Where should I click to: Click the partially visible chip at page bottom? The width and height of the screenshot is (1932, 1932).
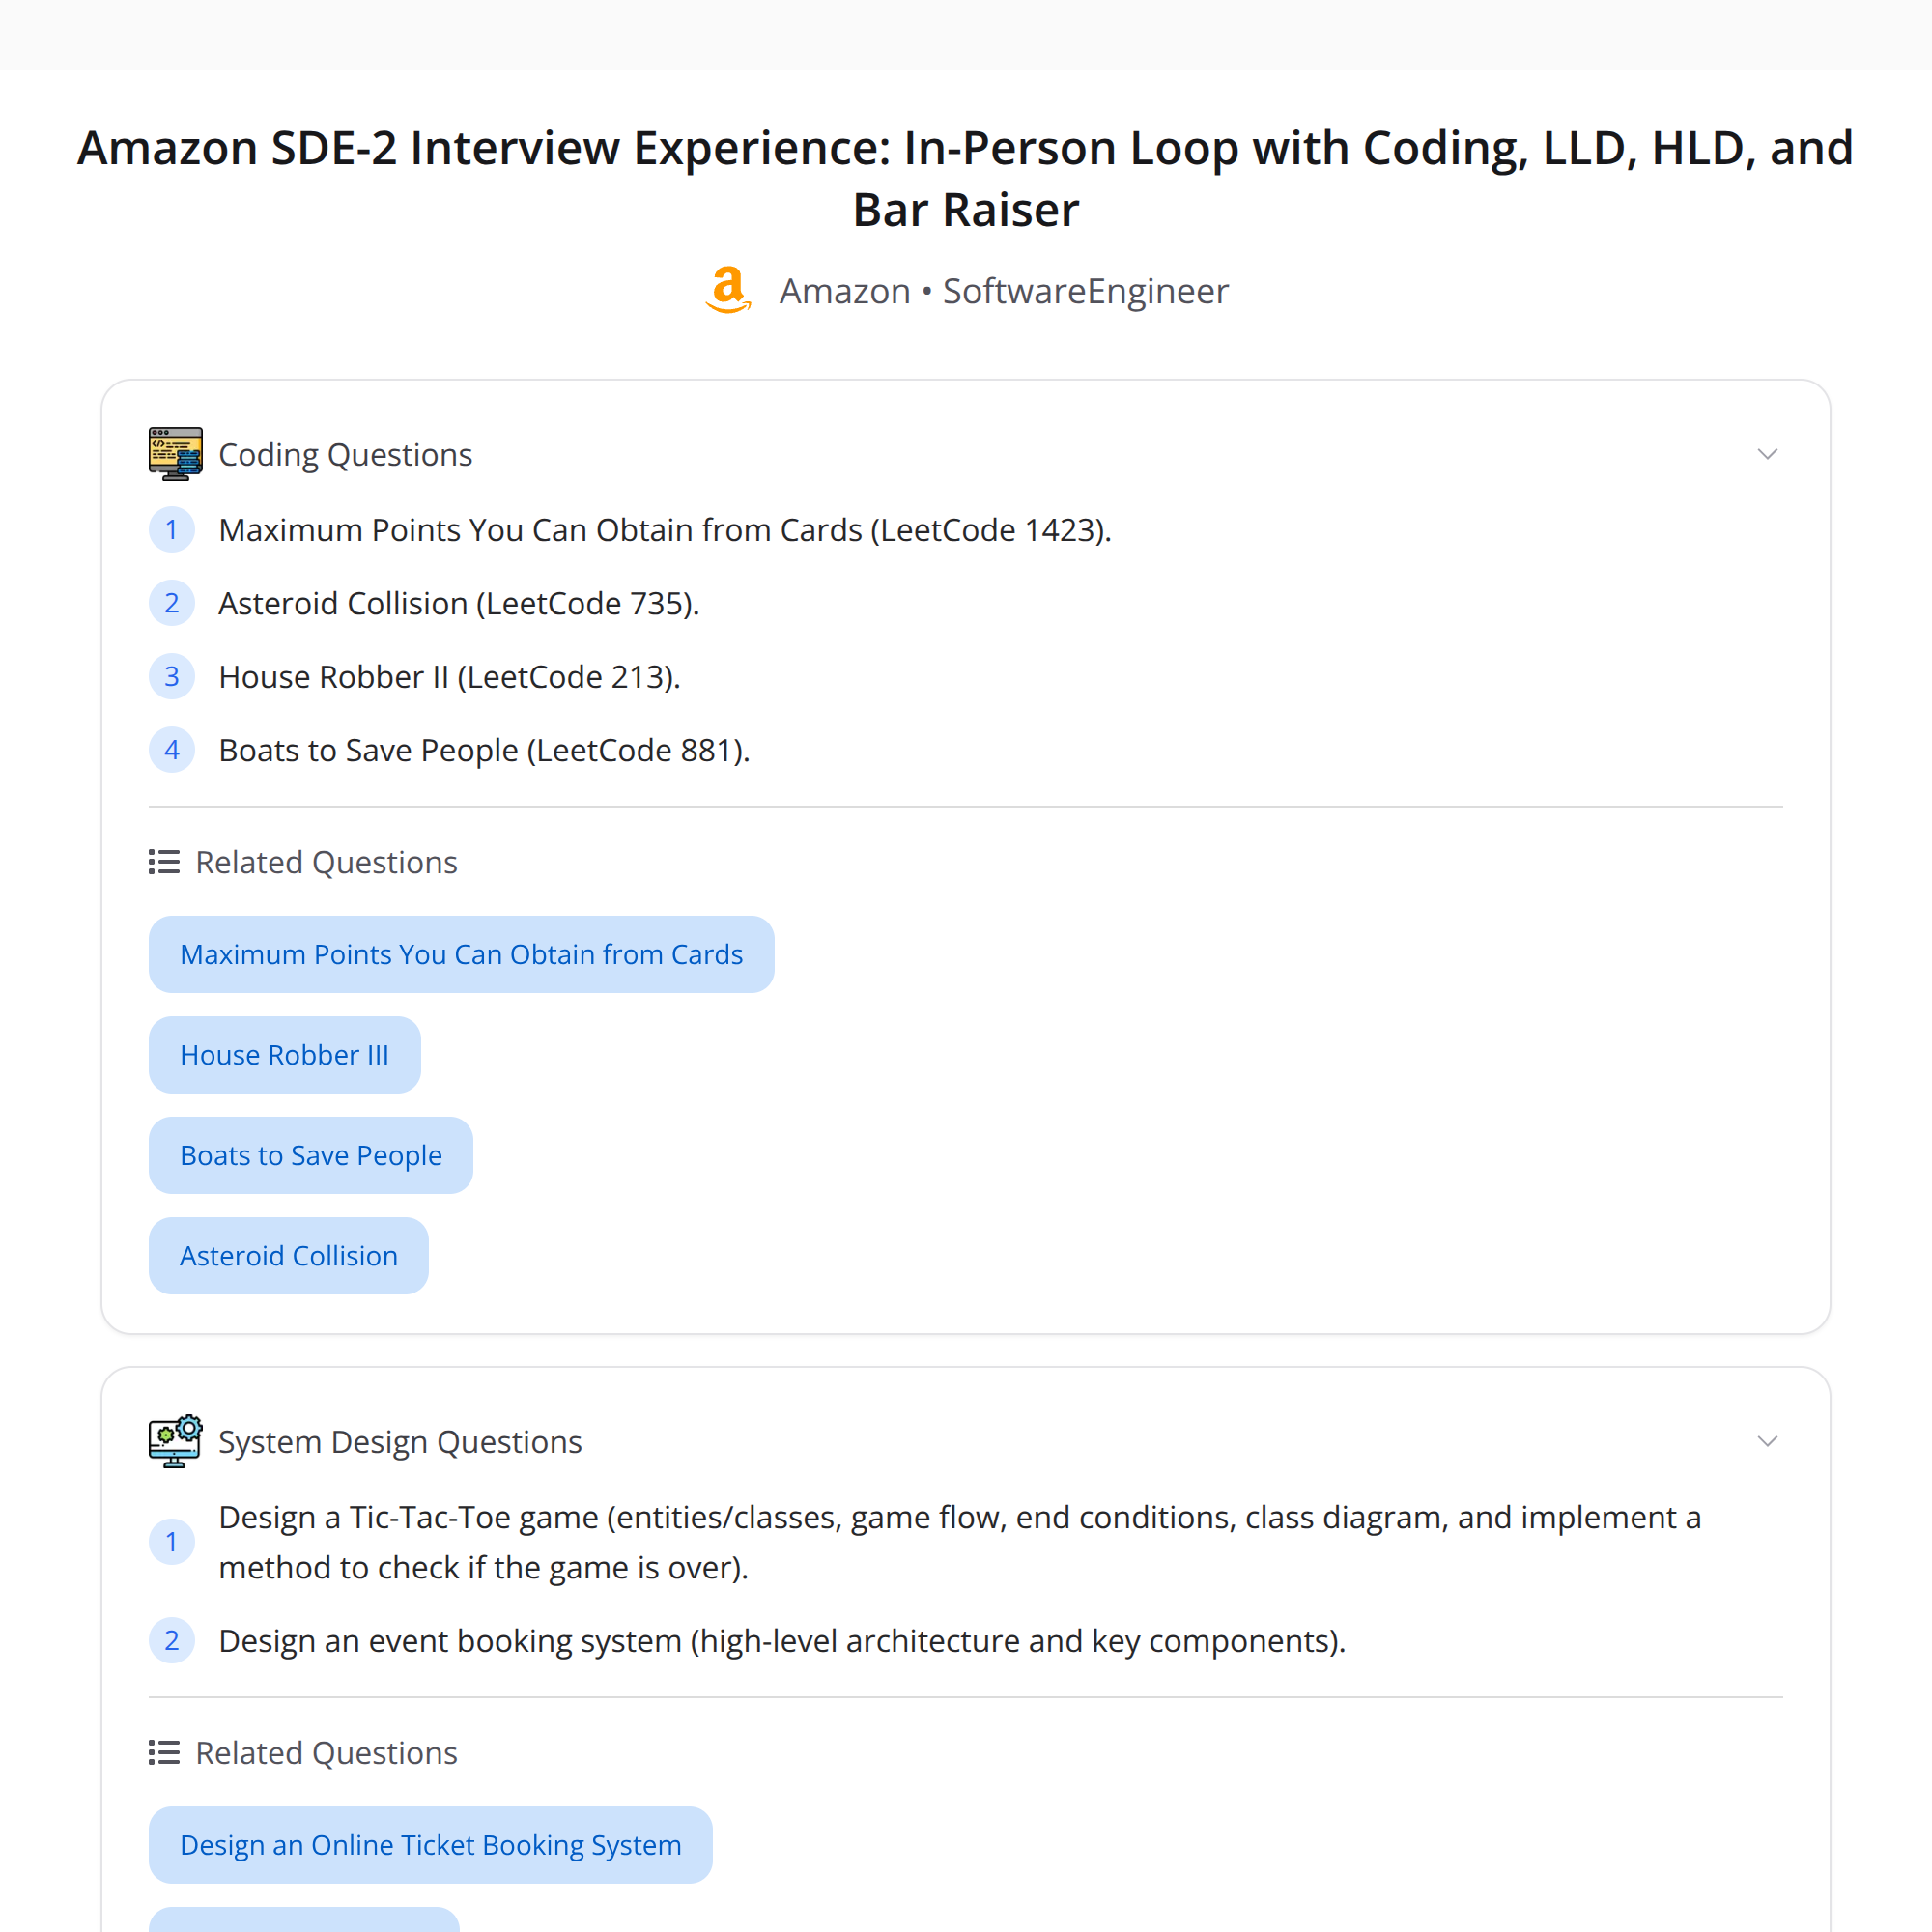(305, 1922)
